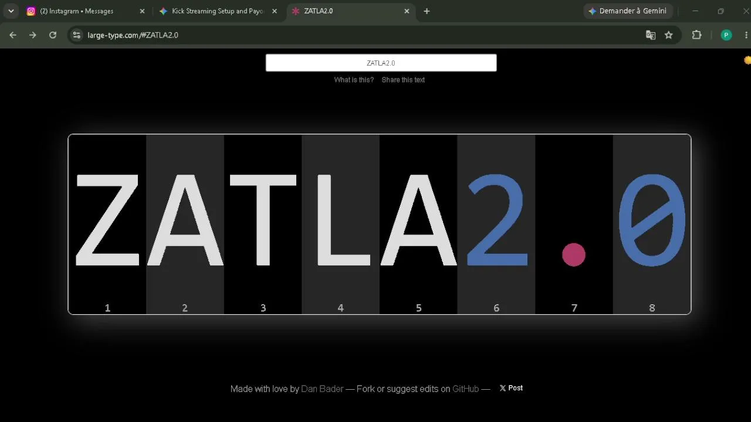The width and height of the screenshot is (751, 422).
Task: Click the large letter A in column 2
Action: tap(185, 220)
